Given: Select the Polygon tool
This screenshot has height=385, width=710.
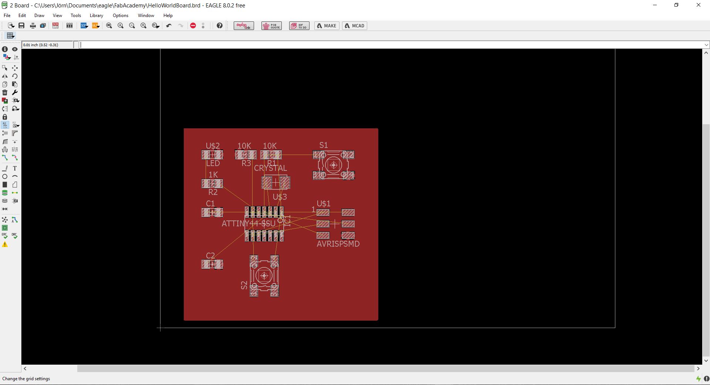Looking at the screenshot, I should (x=15, y=185).
